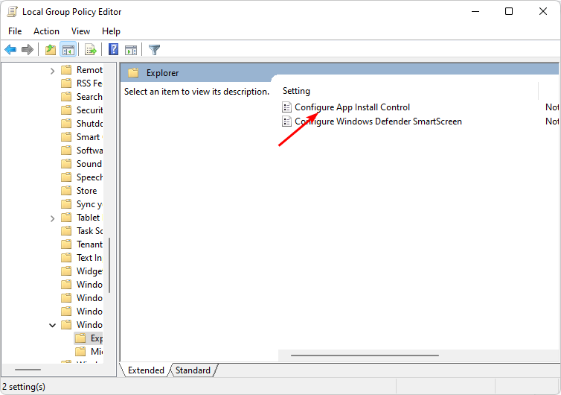Click the tree pane horizontal scrollbar thumb
561x395 pixels.
(28, 369)
